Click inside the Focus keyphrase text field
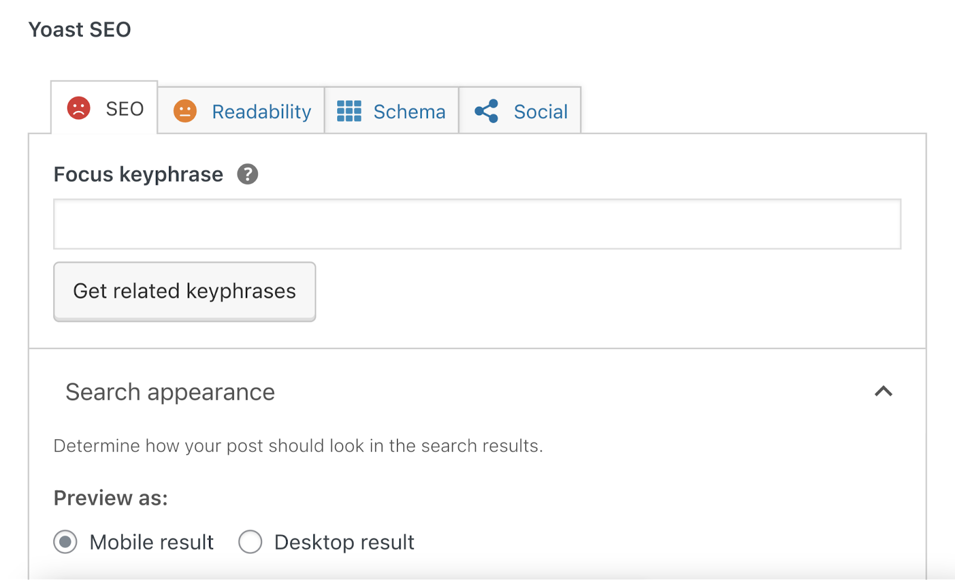Viewport: 955px width, 580px height. [x=478, y=224]
